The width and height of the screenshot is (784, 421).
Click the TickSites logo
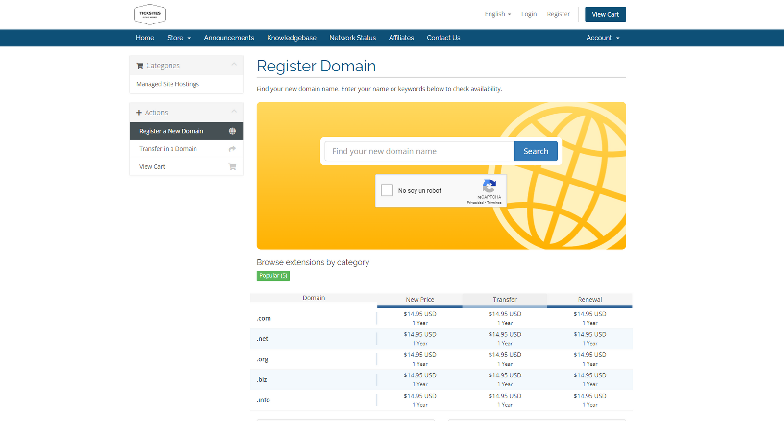tap(150, 15)
